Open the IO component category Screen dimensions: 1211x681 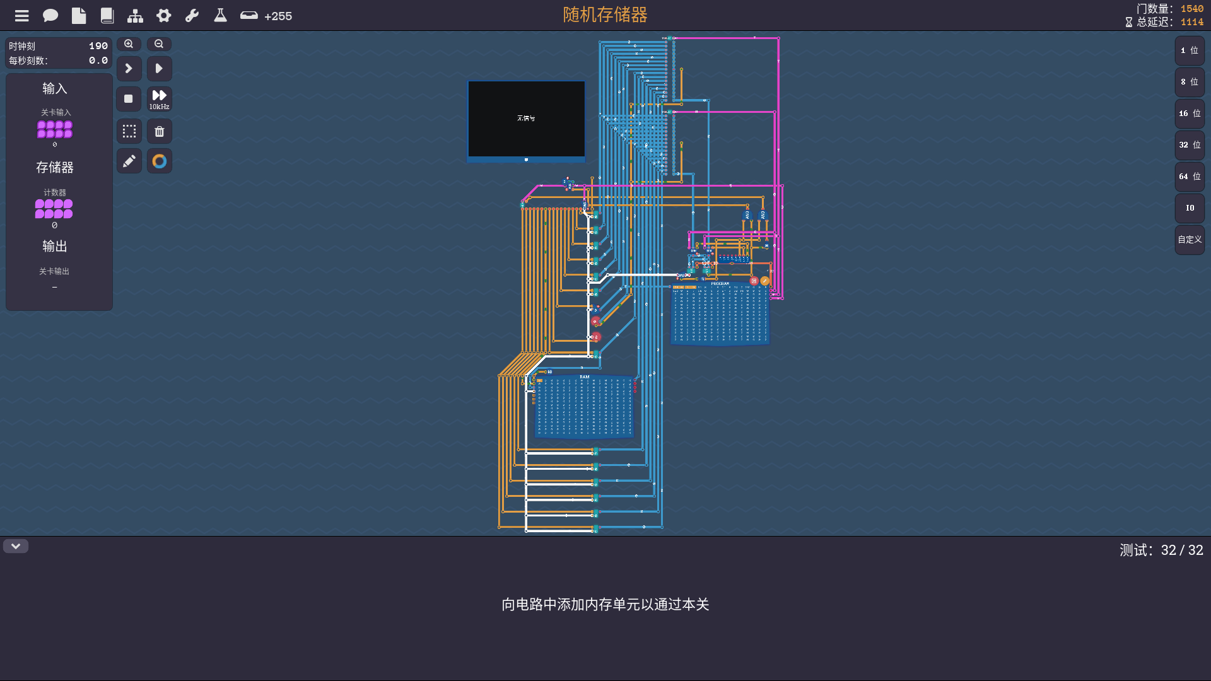click(1190, 208)
